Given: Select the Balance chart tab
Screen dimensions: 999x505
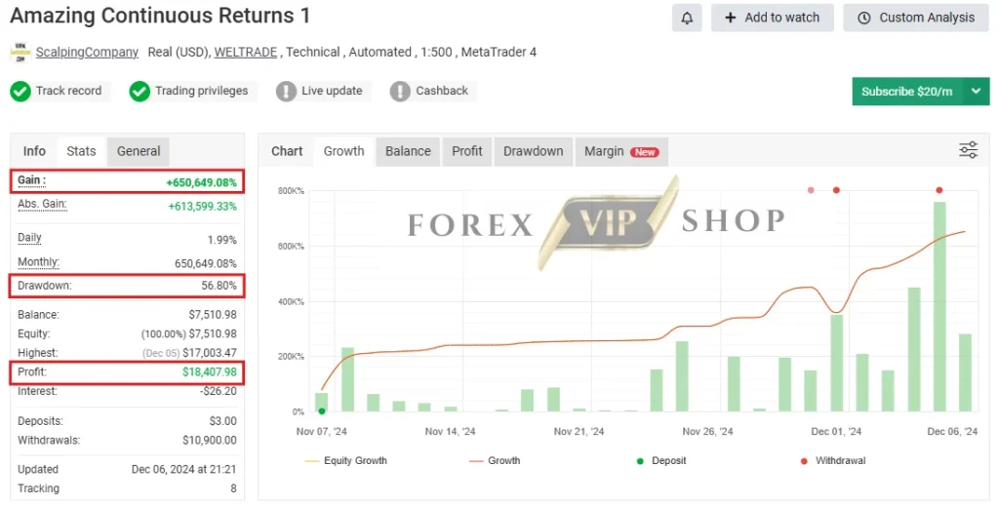Looking at the screenshot, I should 408,151.
